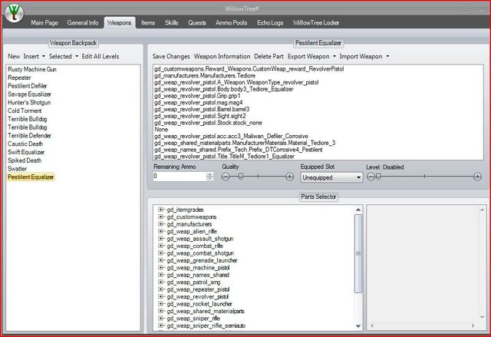The height and width of the screenshot is (337, 491).
Task: Click the Remaining Ammo input field
Action: coord(180,177)
